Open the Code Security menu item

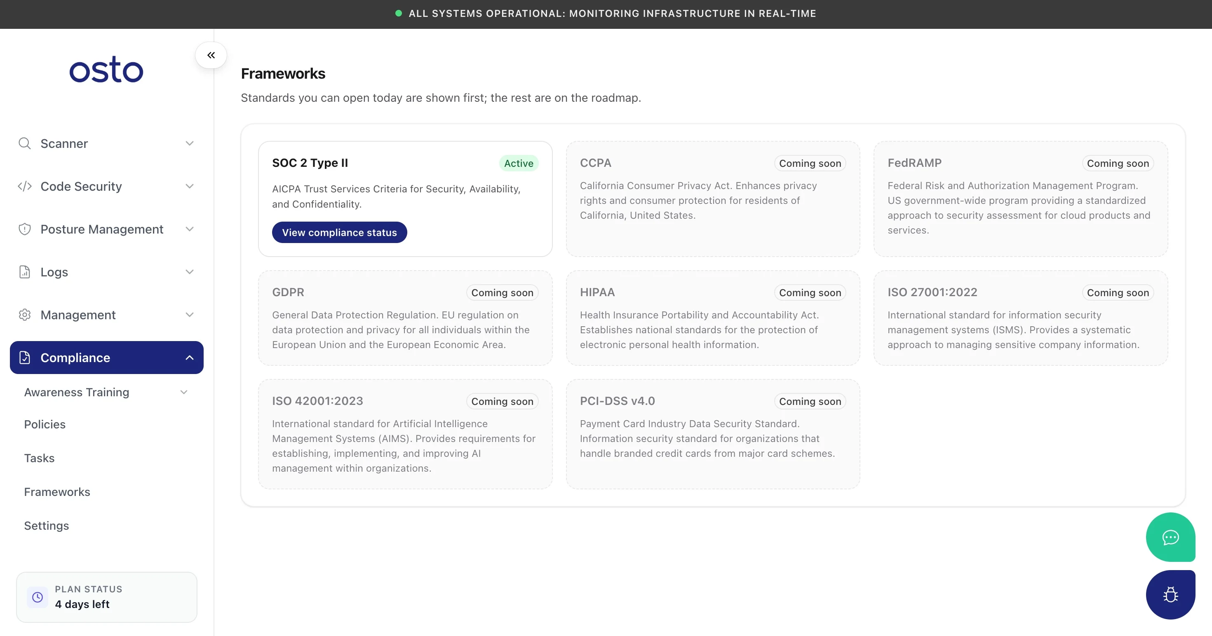(107, 186)
